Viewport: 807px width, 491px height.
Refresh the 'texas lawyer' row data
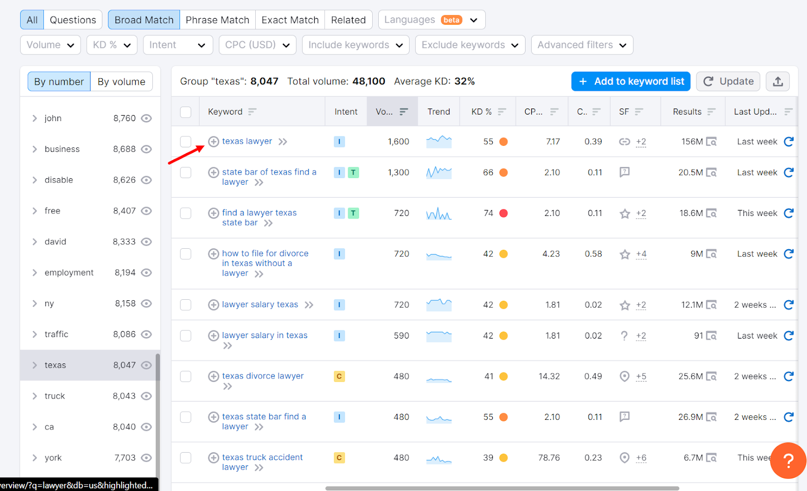pos(789,142)
